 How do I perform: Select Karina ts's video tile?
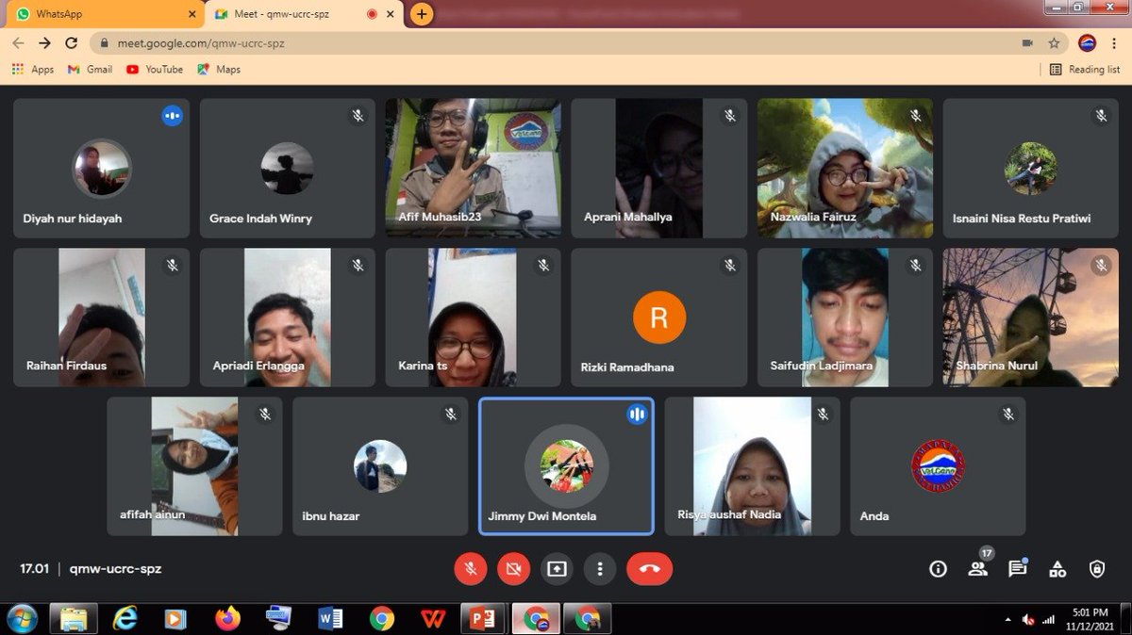pyautogui.click(x=474, y=317)
